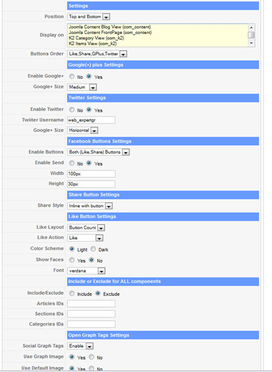Set Show Faces to Yes
The image size is (272, 372).
click(72, 260)
